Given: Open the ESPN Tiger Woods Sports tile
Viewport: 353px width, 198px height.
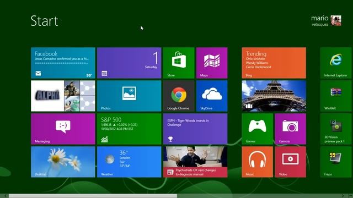Looking at the screenshot, I should tap(195, 129).
